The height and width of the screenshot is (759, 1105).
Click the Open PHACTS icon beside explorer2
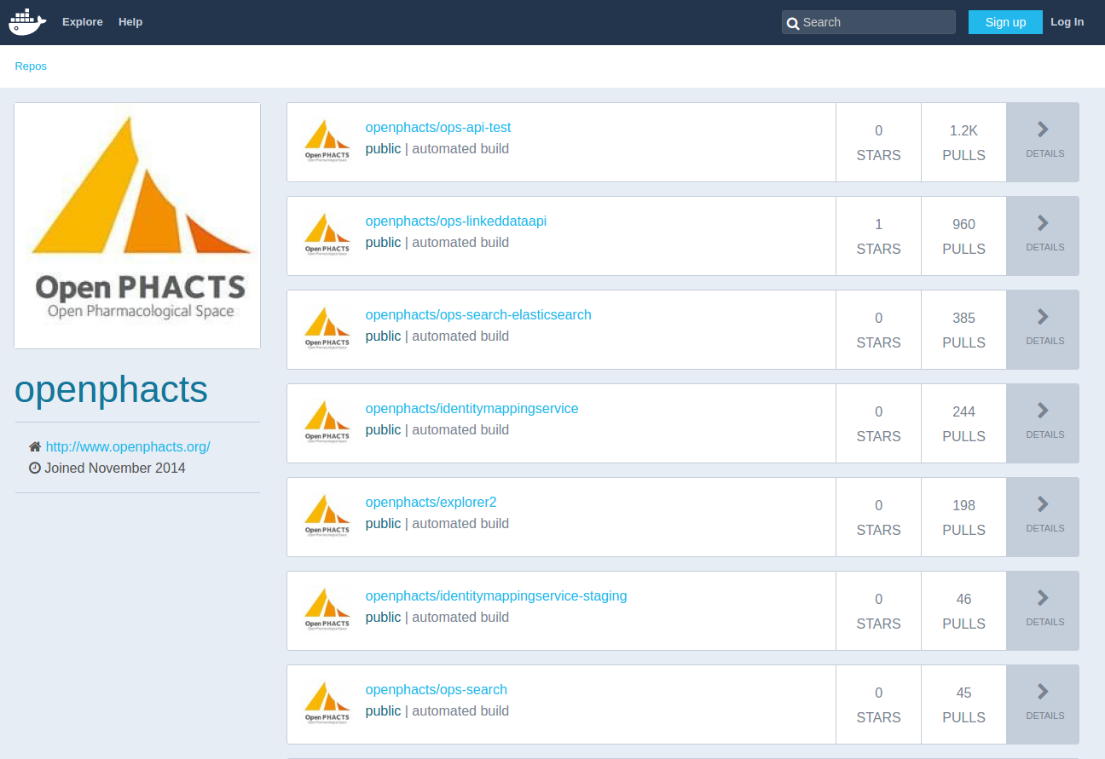[327, 515]
